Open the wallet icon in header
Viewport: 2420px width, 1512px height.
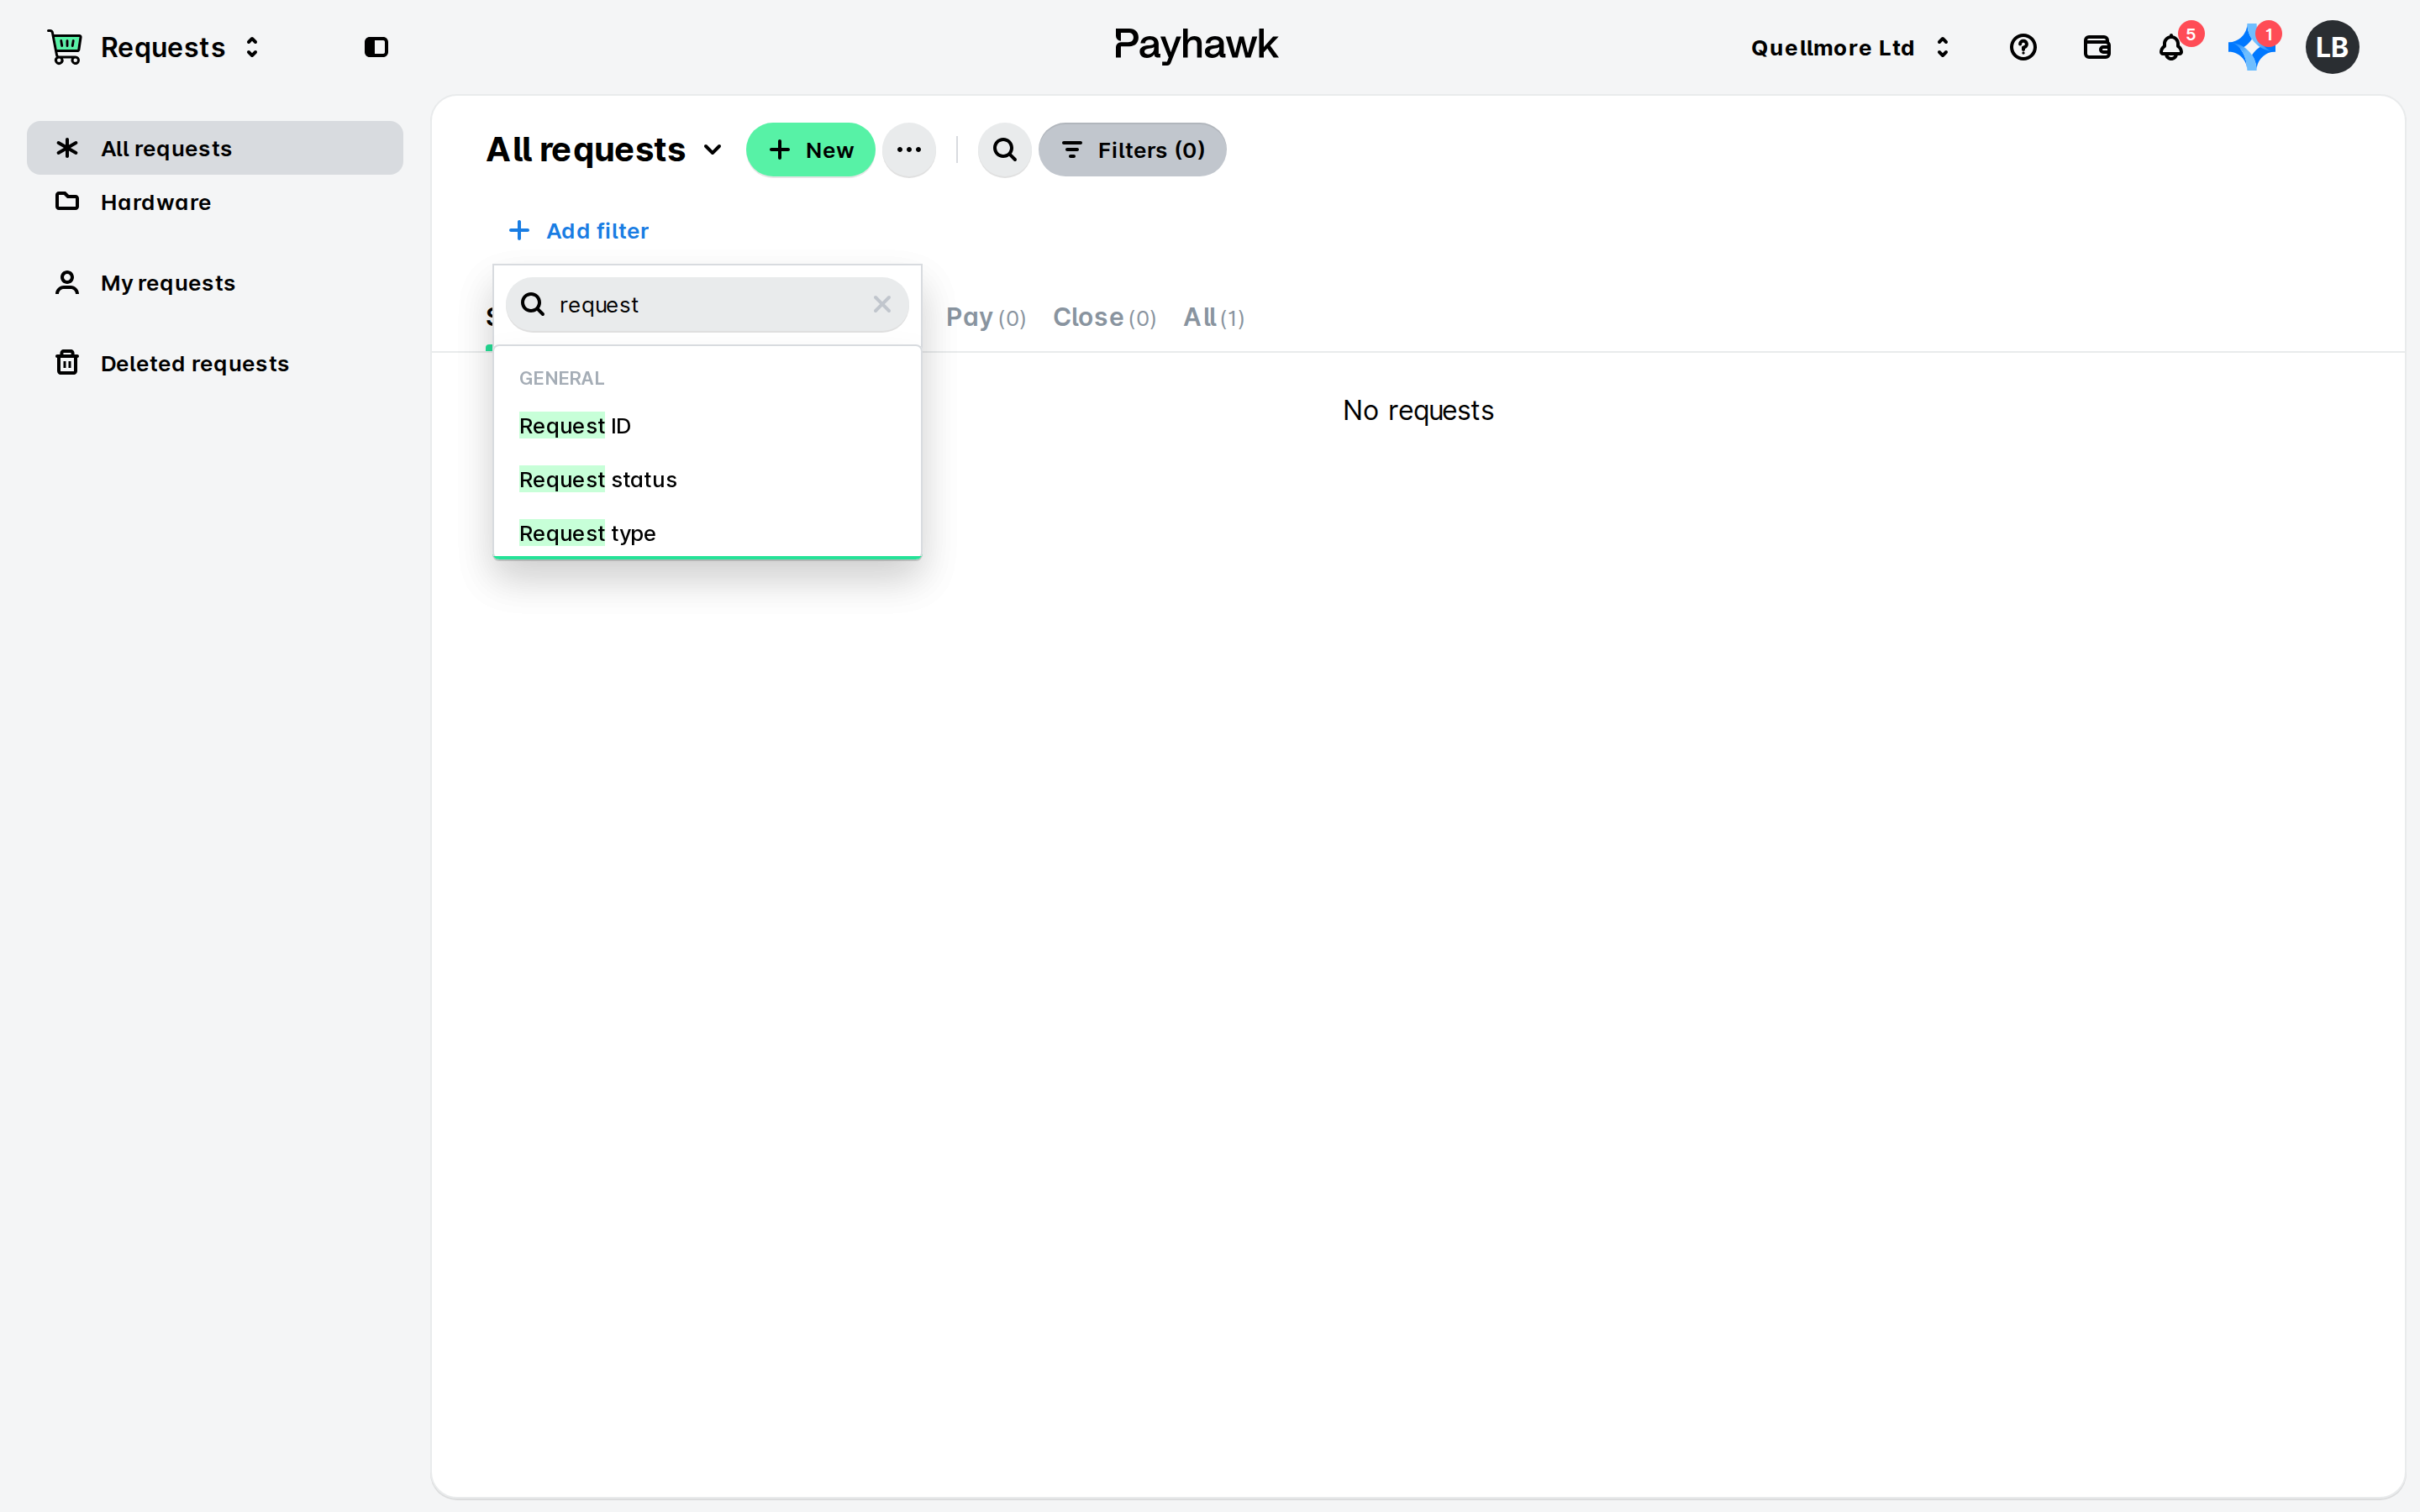point(2096,47)
